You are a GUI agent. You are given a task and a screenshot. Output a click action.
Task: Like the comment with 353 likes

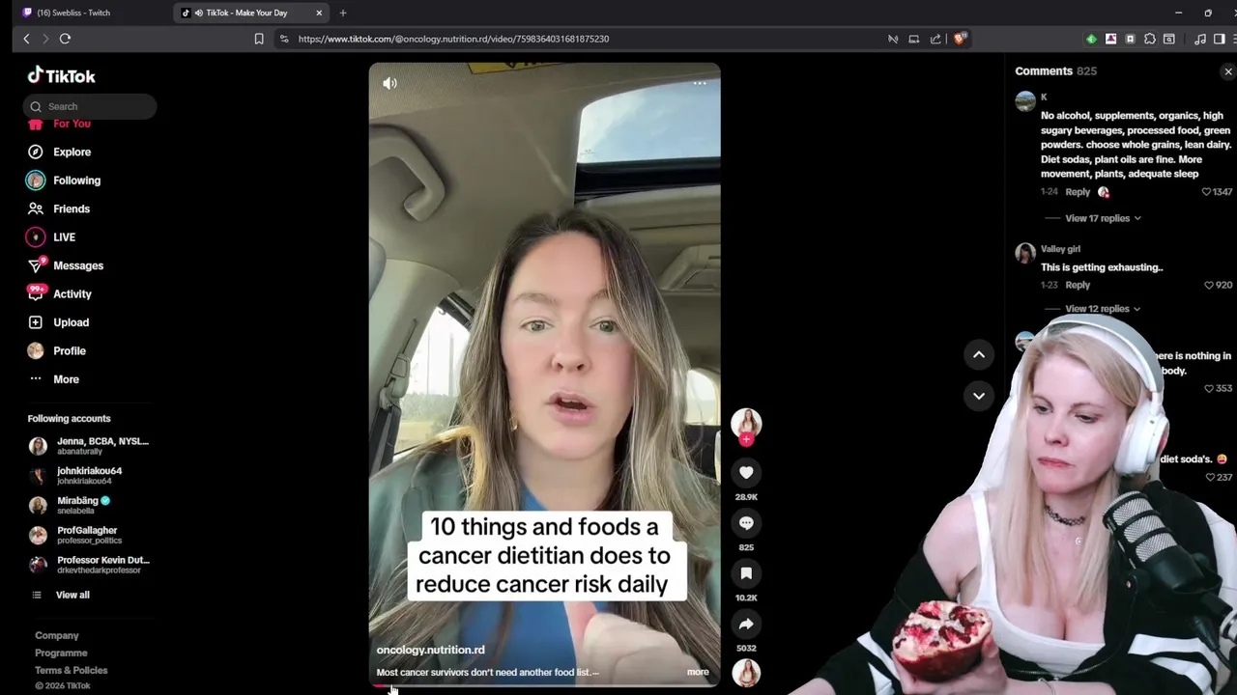click(x=1209, y=389)
